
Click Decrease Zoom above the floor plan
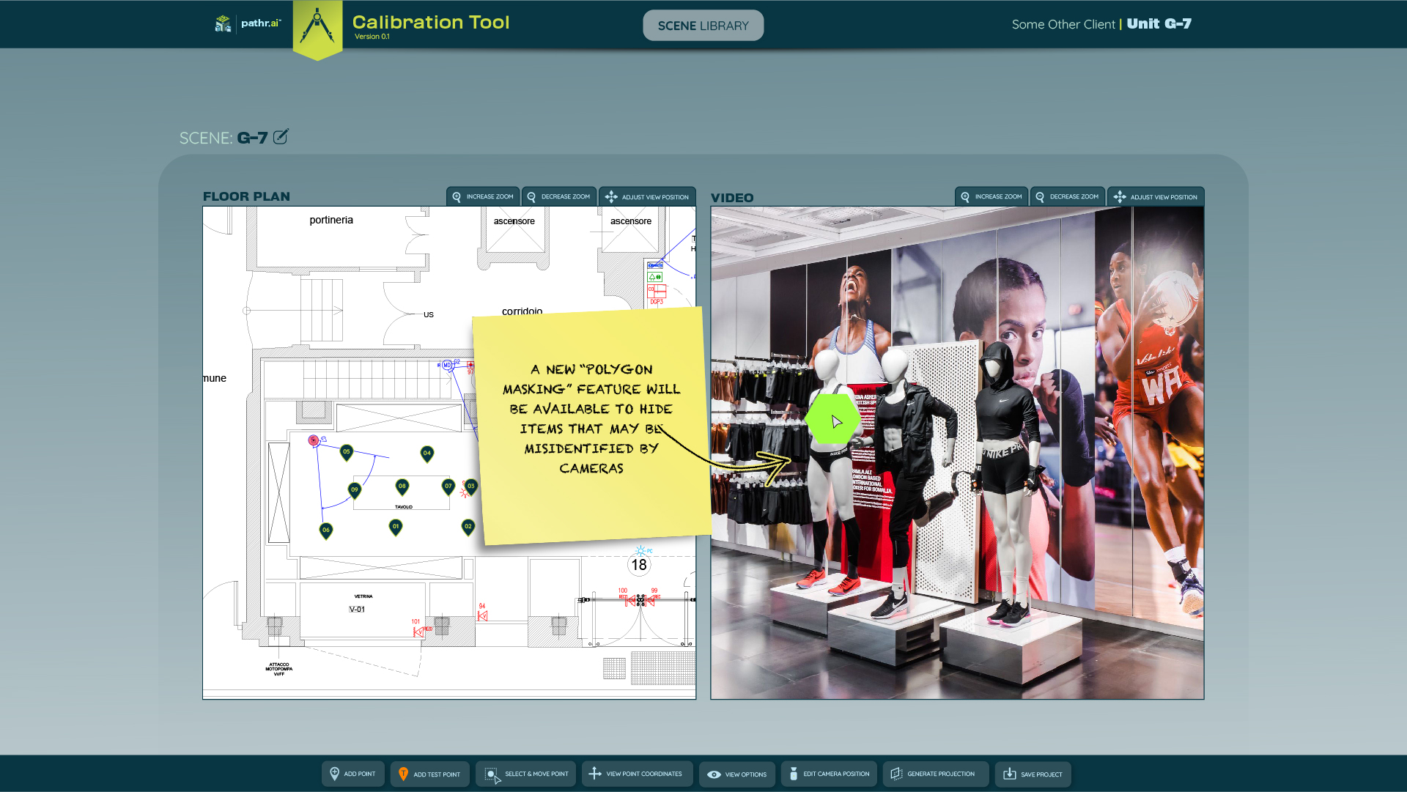[558, 196]
